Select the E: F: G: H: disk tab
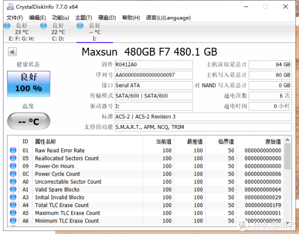Image resolution: width=299 pixels, height=234 pixels. pos(21,32)
